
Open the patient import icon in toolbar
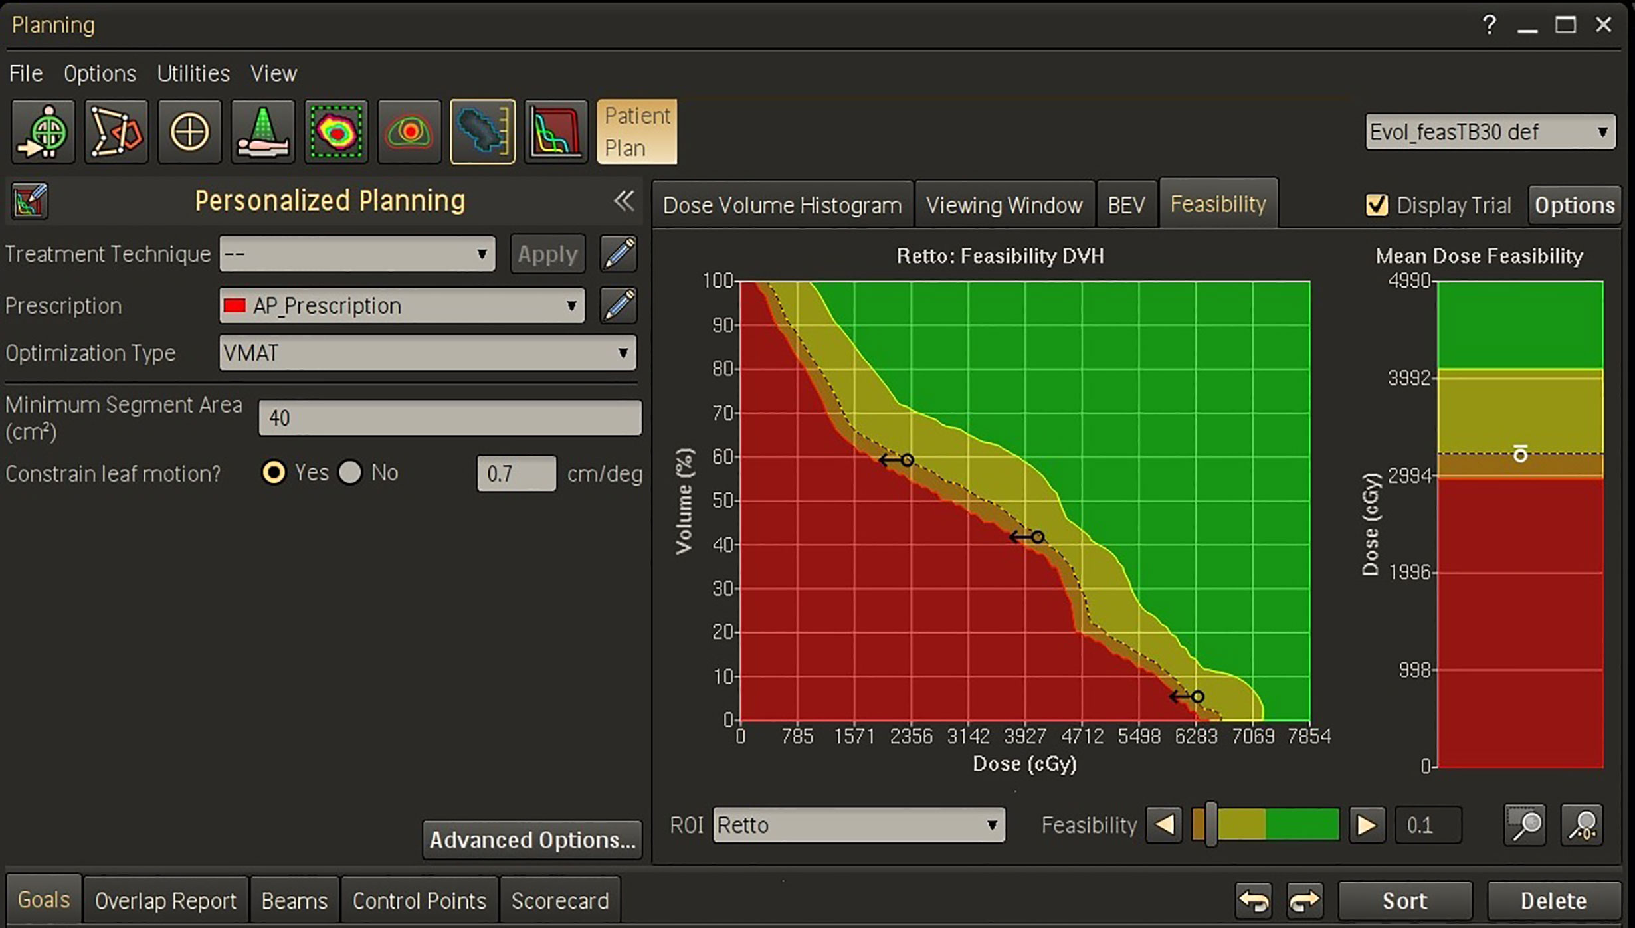tap(43, 132)
